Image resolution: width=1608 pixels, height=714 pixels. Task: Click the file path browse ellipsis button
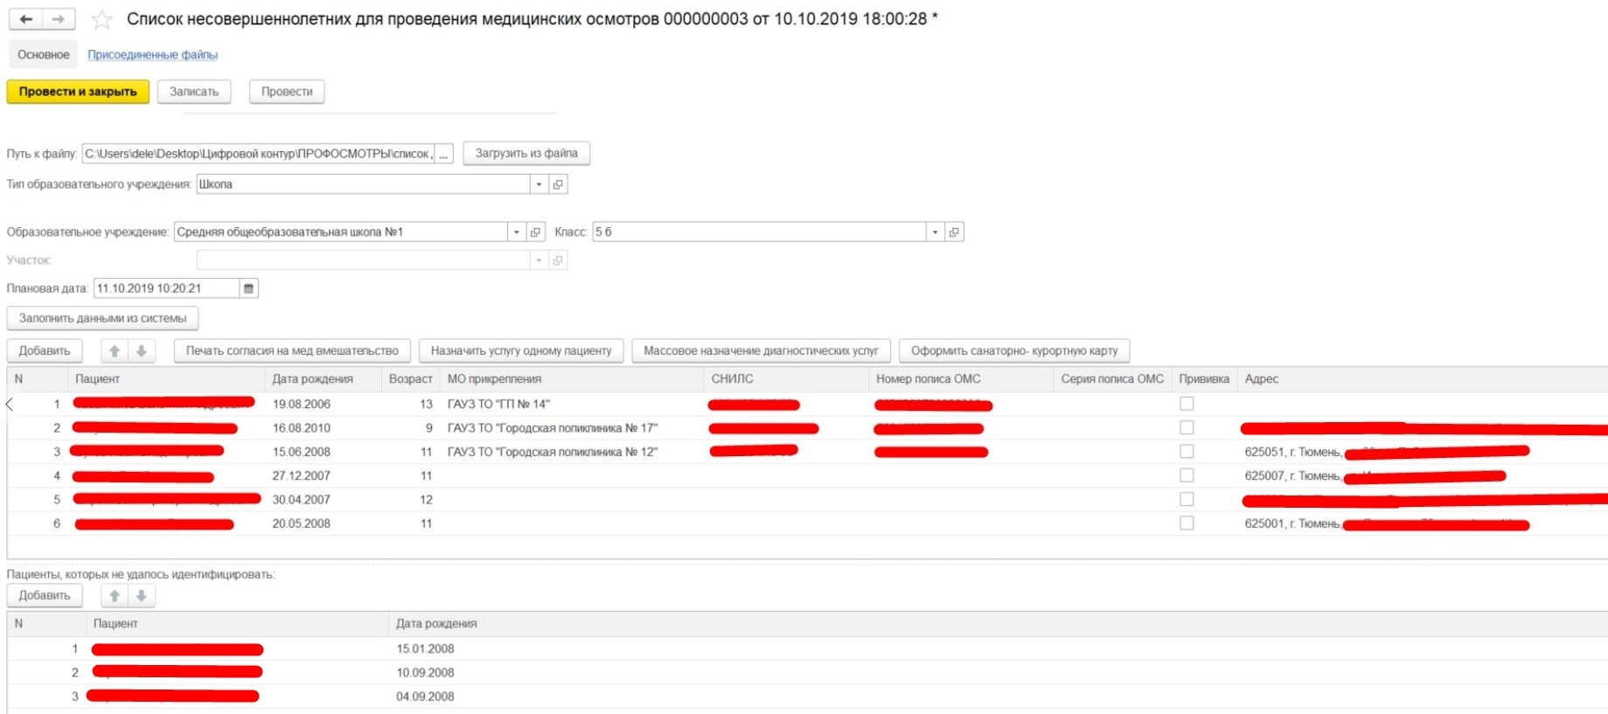[x=443, y=154]
